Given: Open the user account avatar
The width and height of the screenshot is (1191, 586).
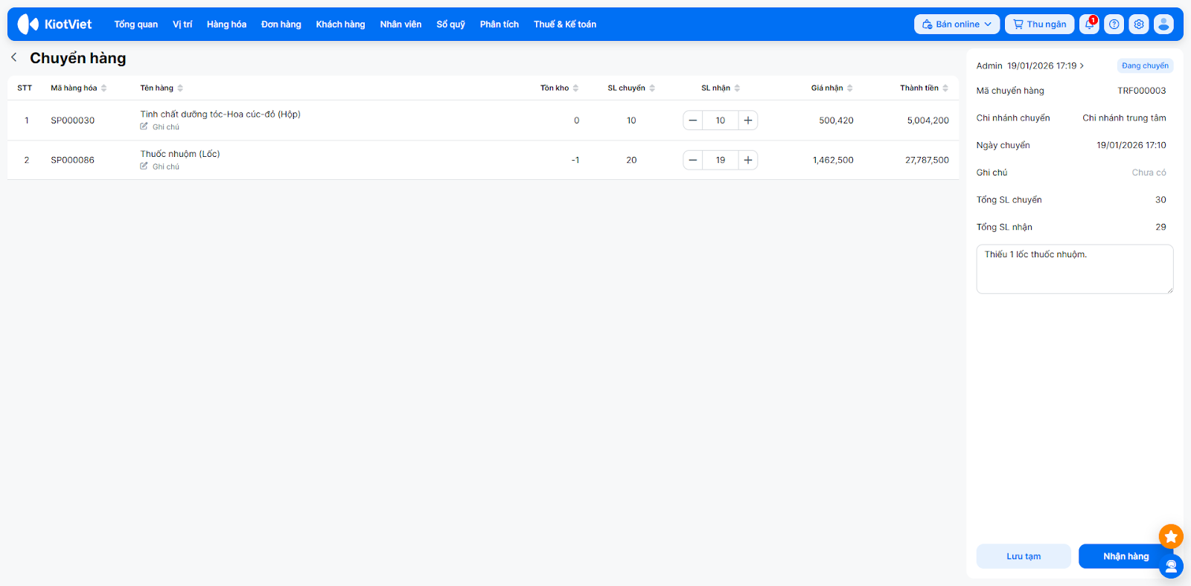Looking at the screenshot, I should point(1163,24).
